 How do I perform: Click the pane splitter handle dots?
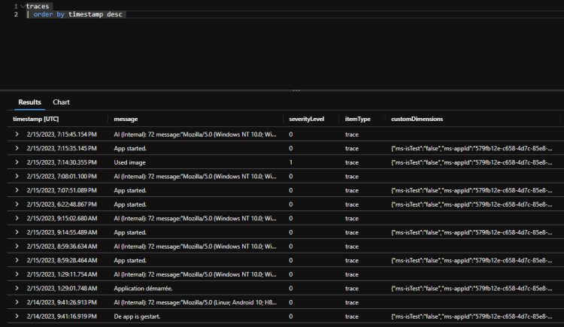tap(296, 91)
